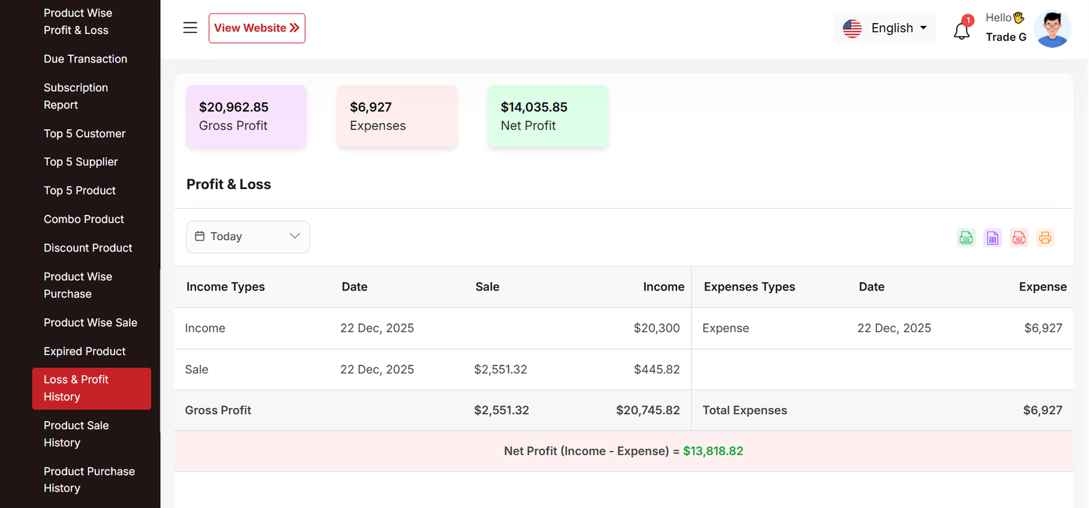Go to Due Transaction report
This screenshot has height=508, width=1089.
(x=85, y=59)
